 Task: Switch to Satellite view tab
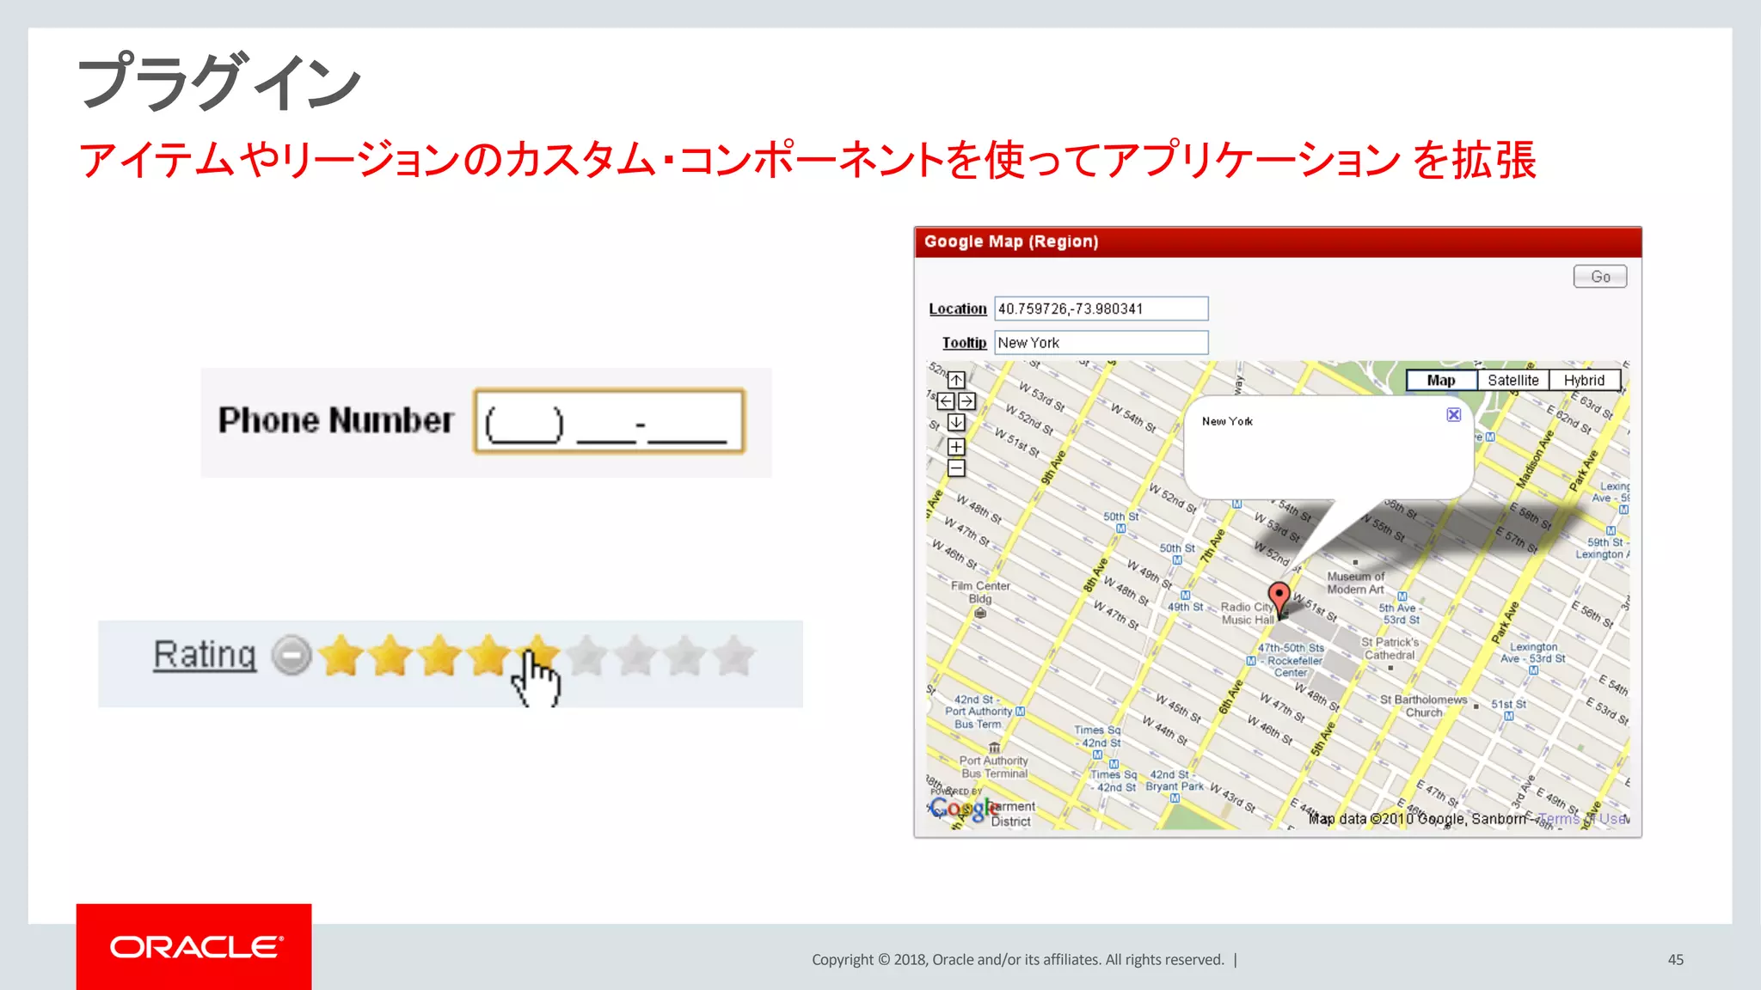[1513, 380]
